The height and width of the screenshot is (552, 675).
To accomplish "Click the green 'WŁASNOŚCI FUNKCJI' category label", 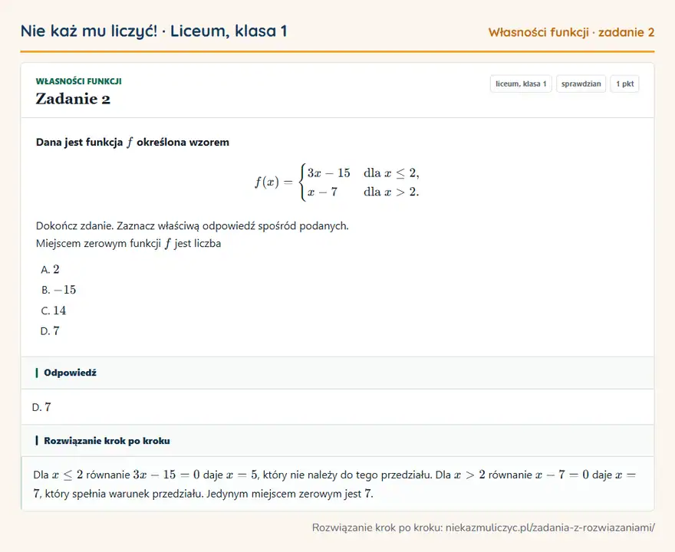I will point(79,81).
